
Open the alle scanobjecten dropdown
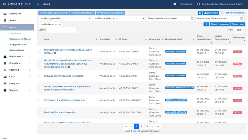[x=119, y=18]
